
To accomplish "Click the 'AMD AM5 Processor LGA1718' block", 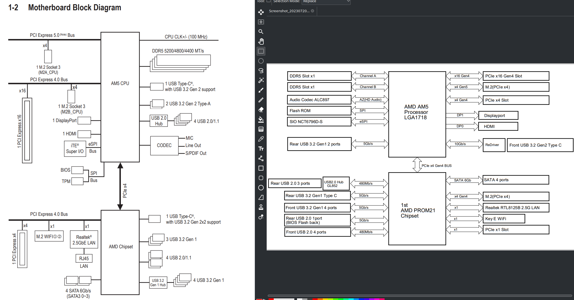I will click(417, 114).
